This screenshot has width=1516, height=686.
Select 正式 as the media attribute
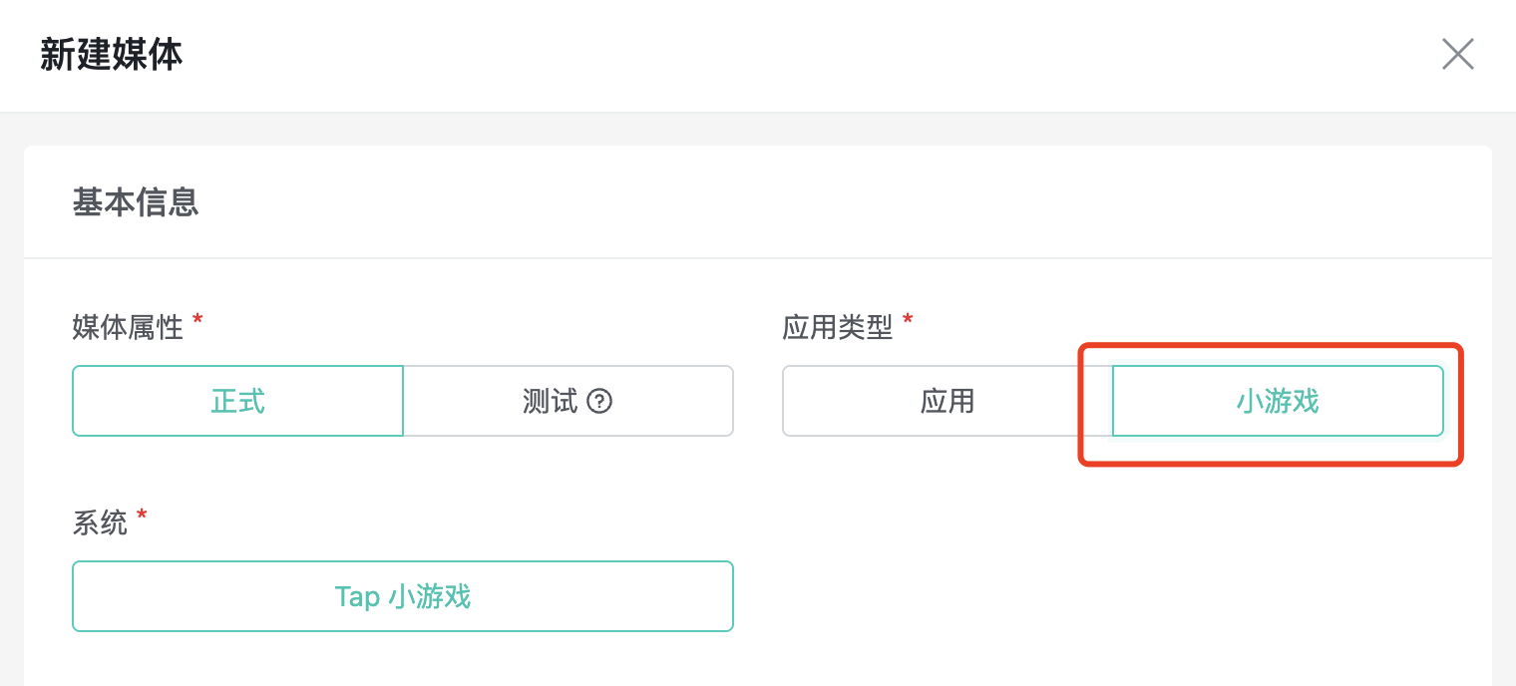coord(237,401)
